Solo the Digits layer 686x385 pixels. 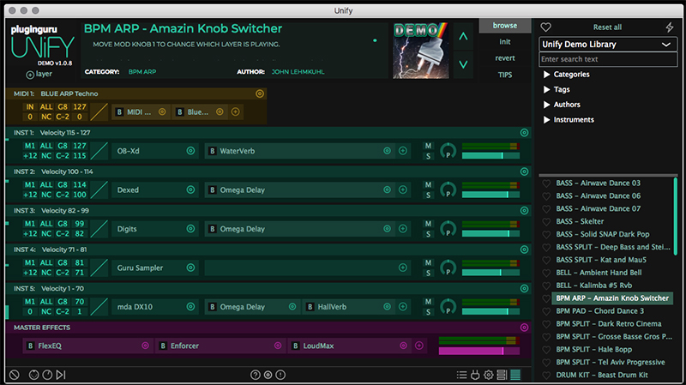pos(428,234)
